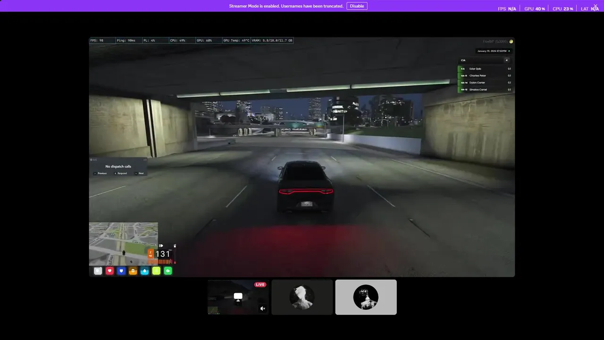604x340 pixels.
Task: Select the 'Sinaloa Cartel' unit row
Action: [485, 90]
